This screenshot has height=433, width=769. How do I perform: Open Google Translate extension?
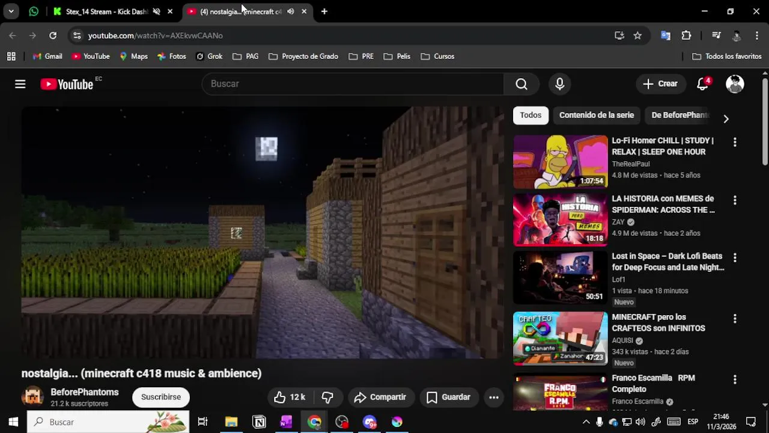coord(666,35)
